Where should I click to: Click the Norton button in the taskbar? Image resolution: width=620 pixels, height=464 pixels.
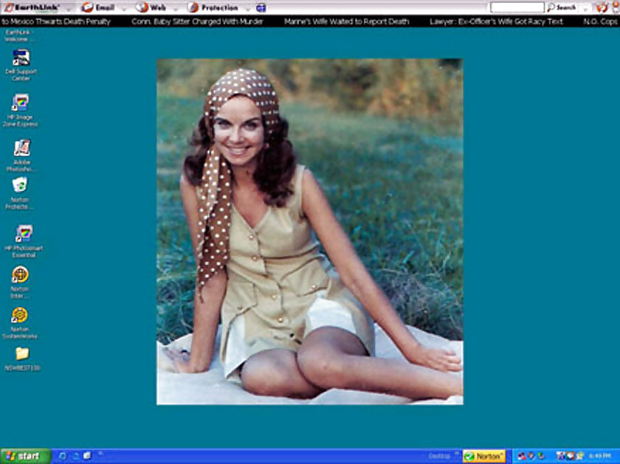[484, 457]
